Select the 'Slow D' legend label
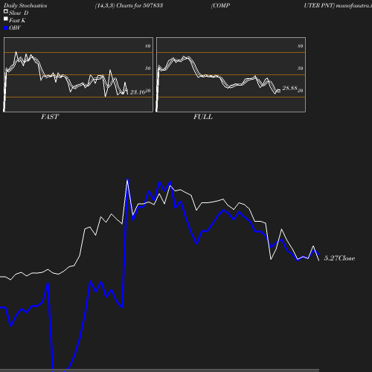Image resolution: width=372 pixels, height=372 pixels. point(19,13)
